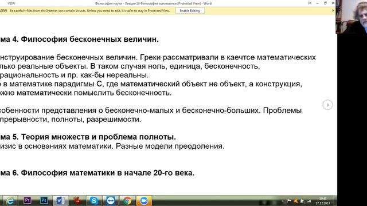Open Google Chrome from the taskbar

(x=127, y=201)
